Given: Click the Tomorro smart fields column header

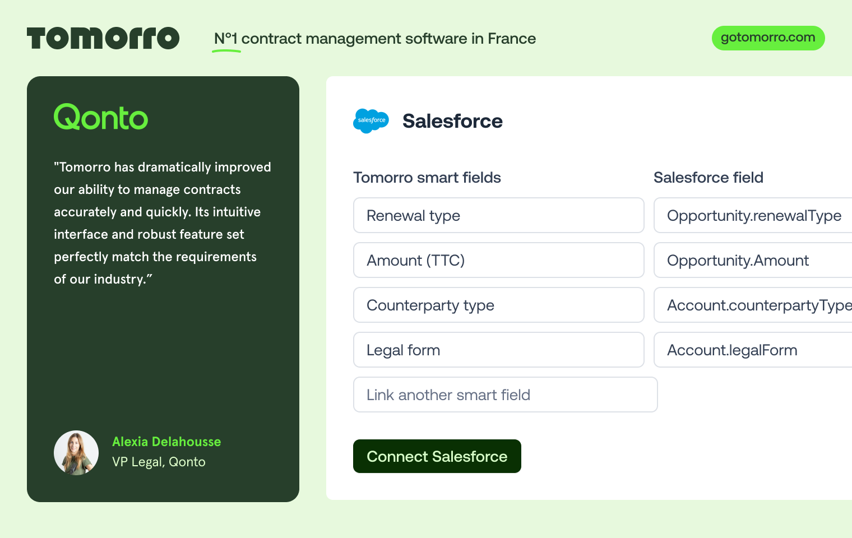Looking at the screenshot, I should pos(427,178).
